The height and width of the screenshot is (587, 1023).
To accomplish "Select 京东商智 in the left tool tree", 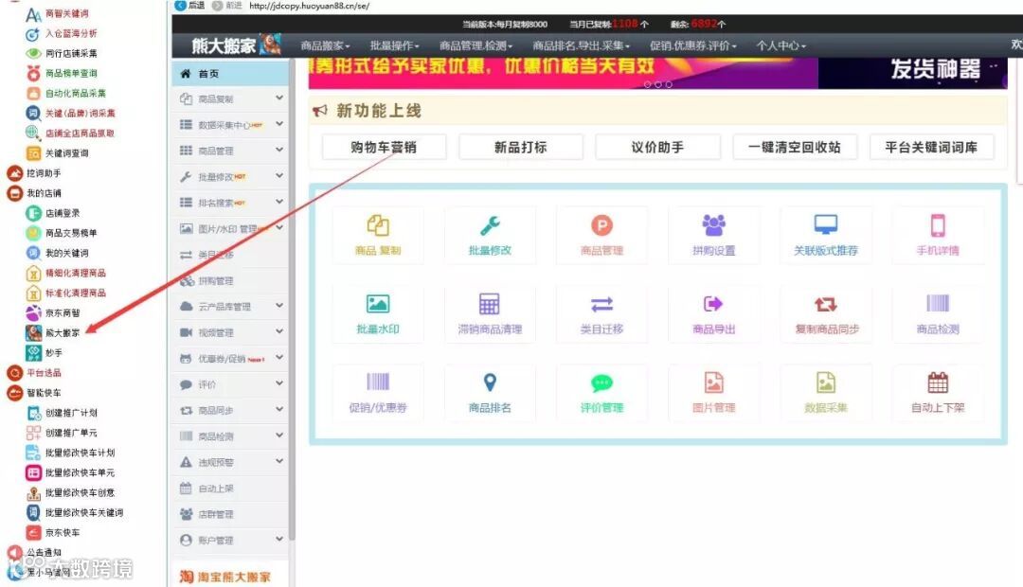I will pyautogui.click(x=53, y=312).
